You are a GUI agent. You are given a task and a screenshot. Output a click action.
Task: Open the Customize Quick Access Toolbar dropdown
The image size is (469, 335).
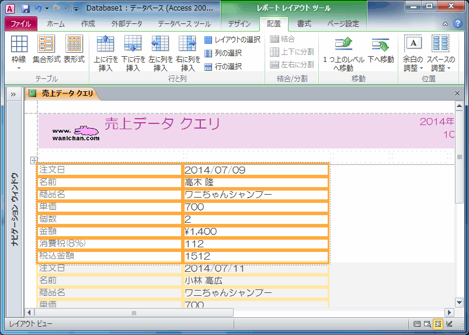click(76, 9)
